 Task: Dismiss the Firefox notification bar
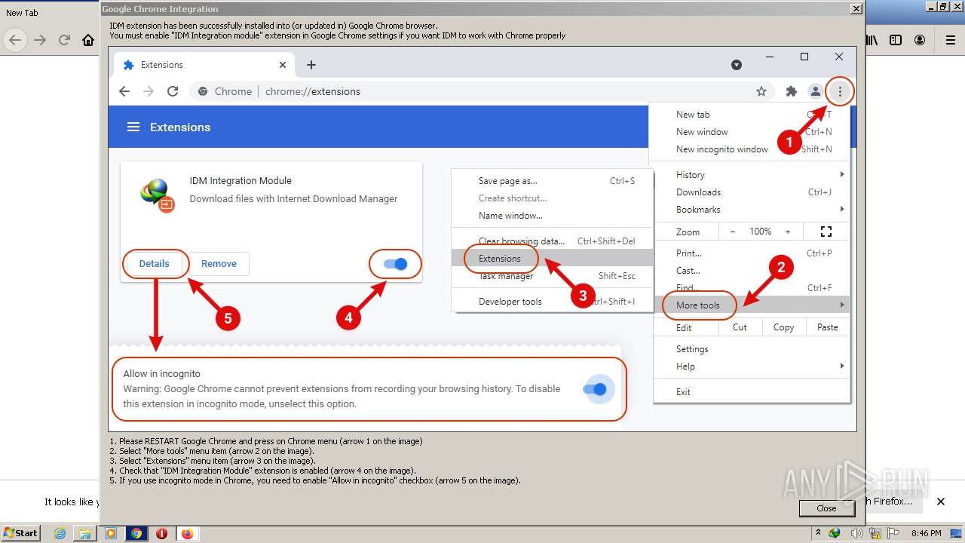(x=941, y=502)
